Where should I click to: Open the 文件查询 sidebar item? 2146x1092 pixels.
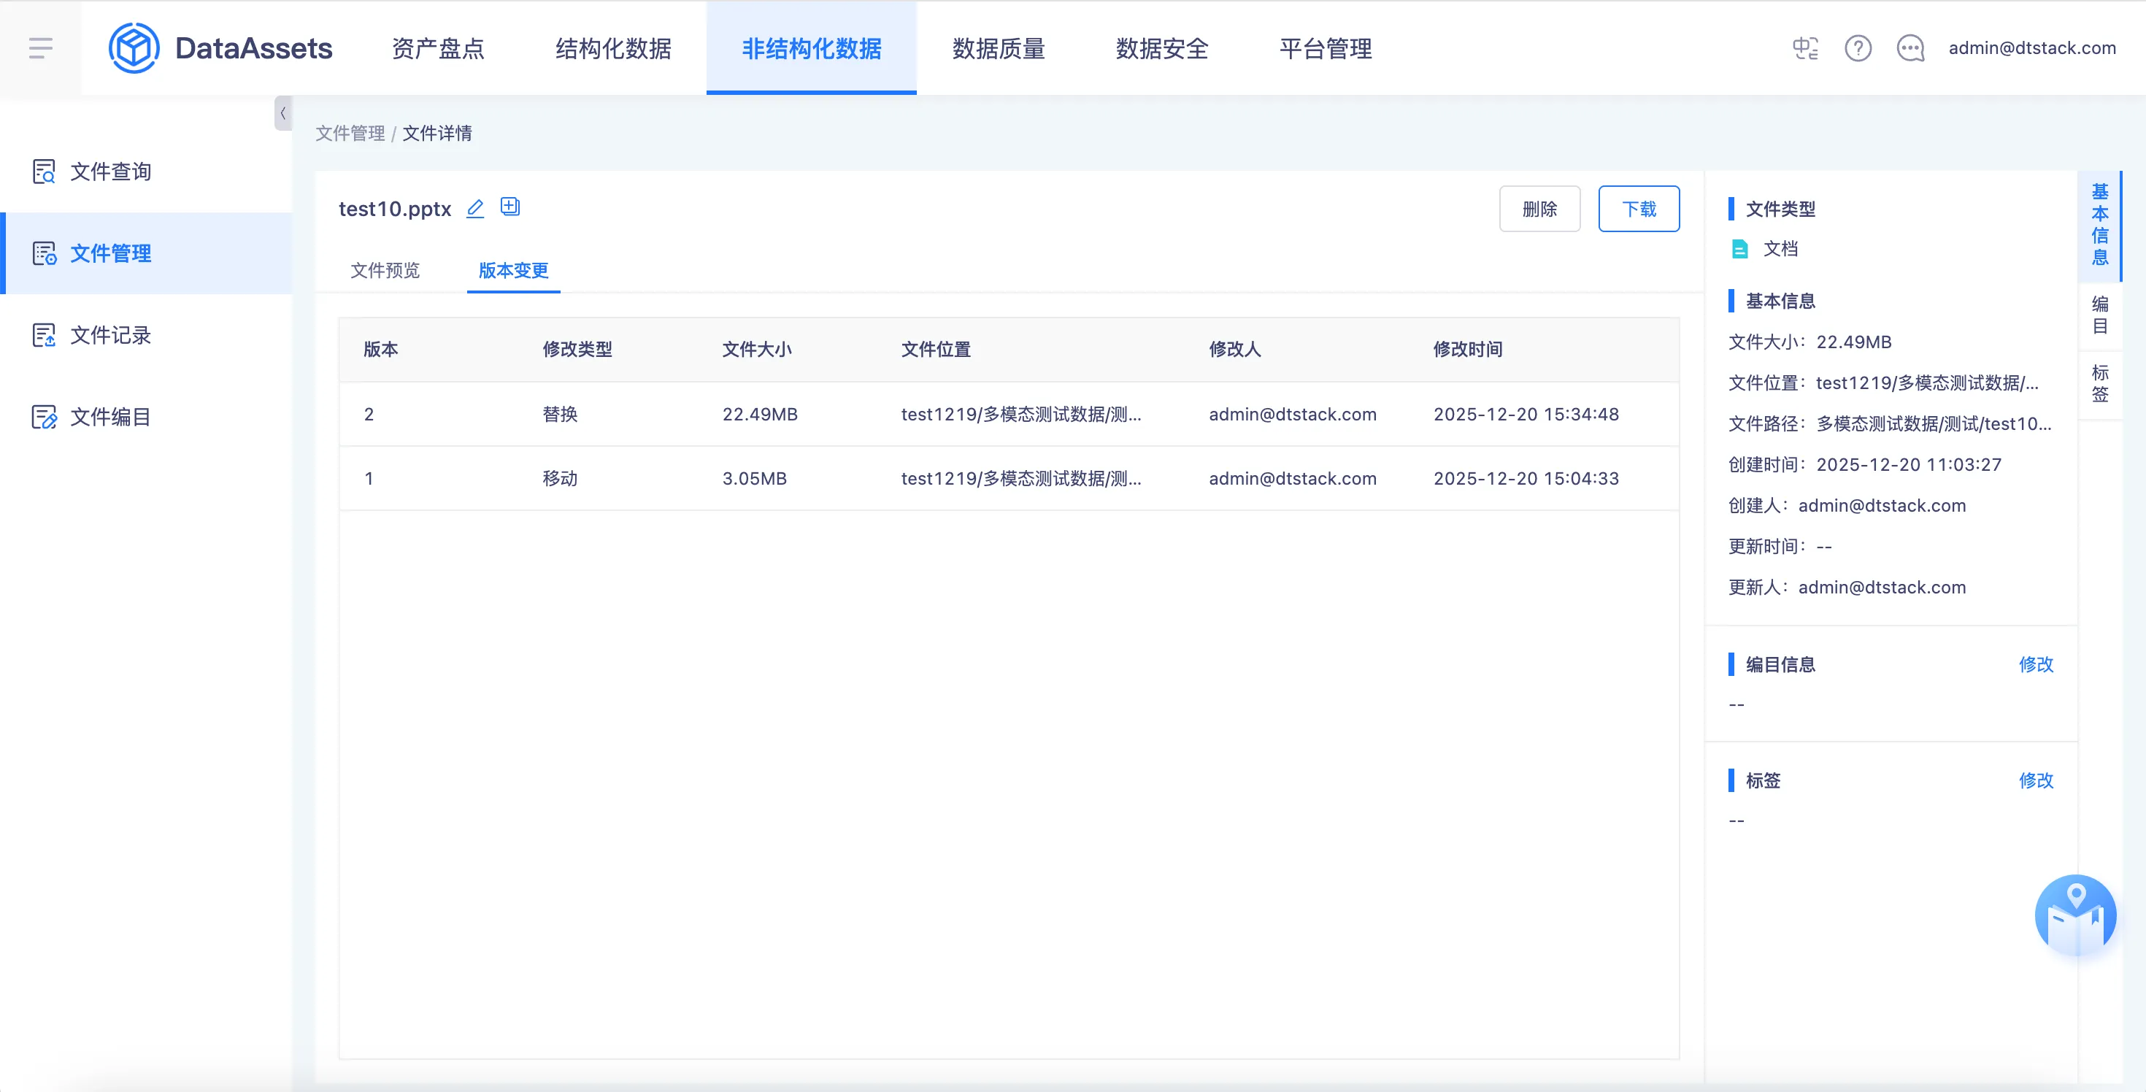(x=110, y=172)
